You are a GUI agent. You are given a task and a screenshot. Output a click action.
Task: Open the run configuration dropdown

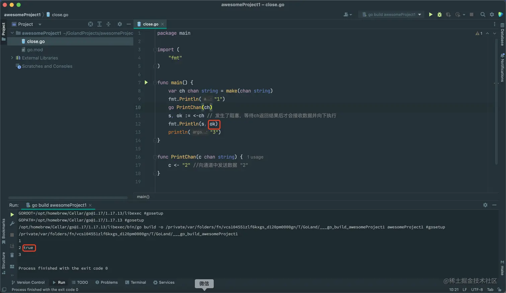pyautogui.click(x=392, y=14)
